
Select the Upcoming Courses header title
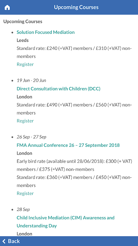[x=76, y=7]
